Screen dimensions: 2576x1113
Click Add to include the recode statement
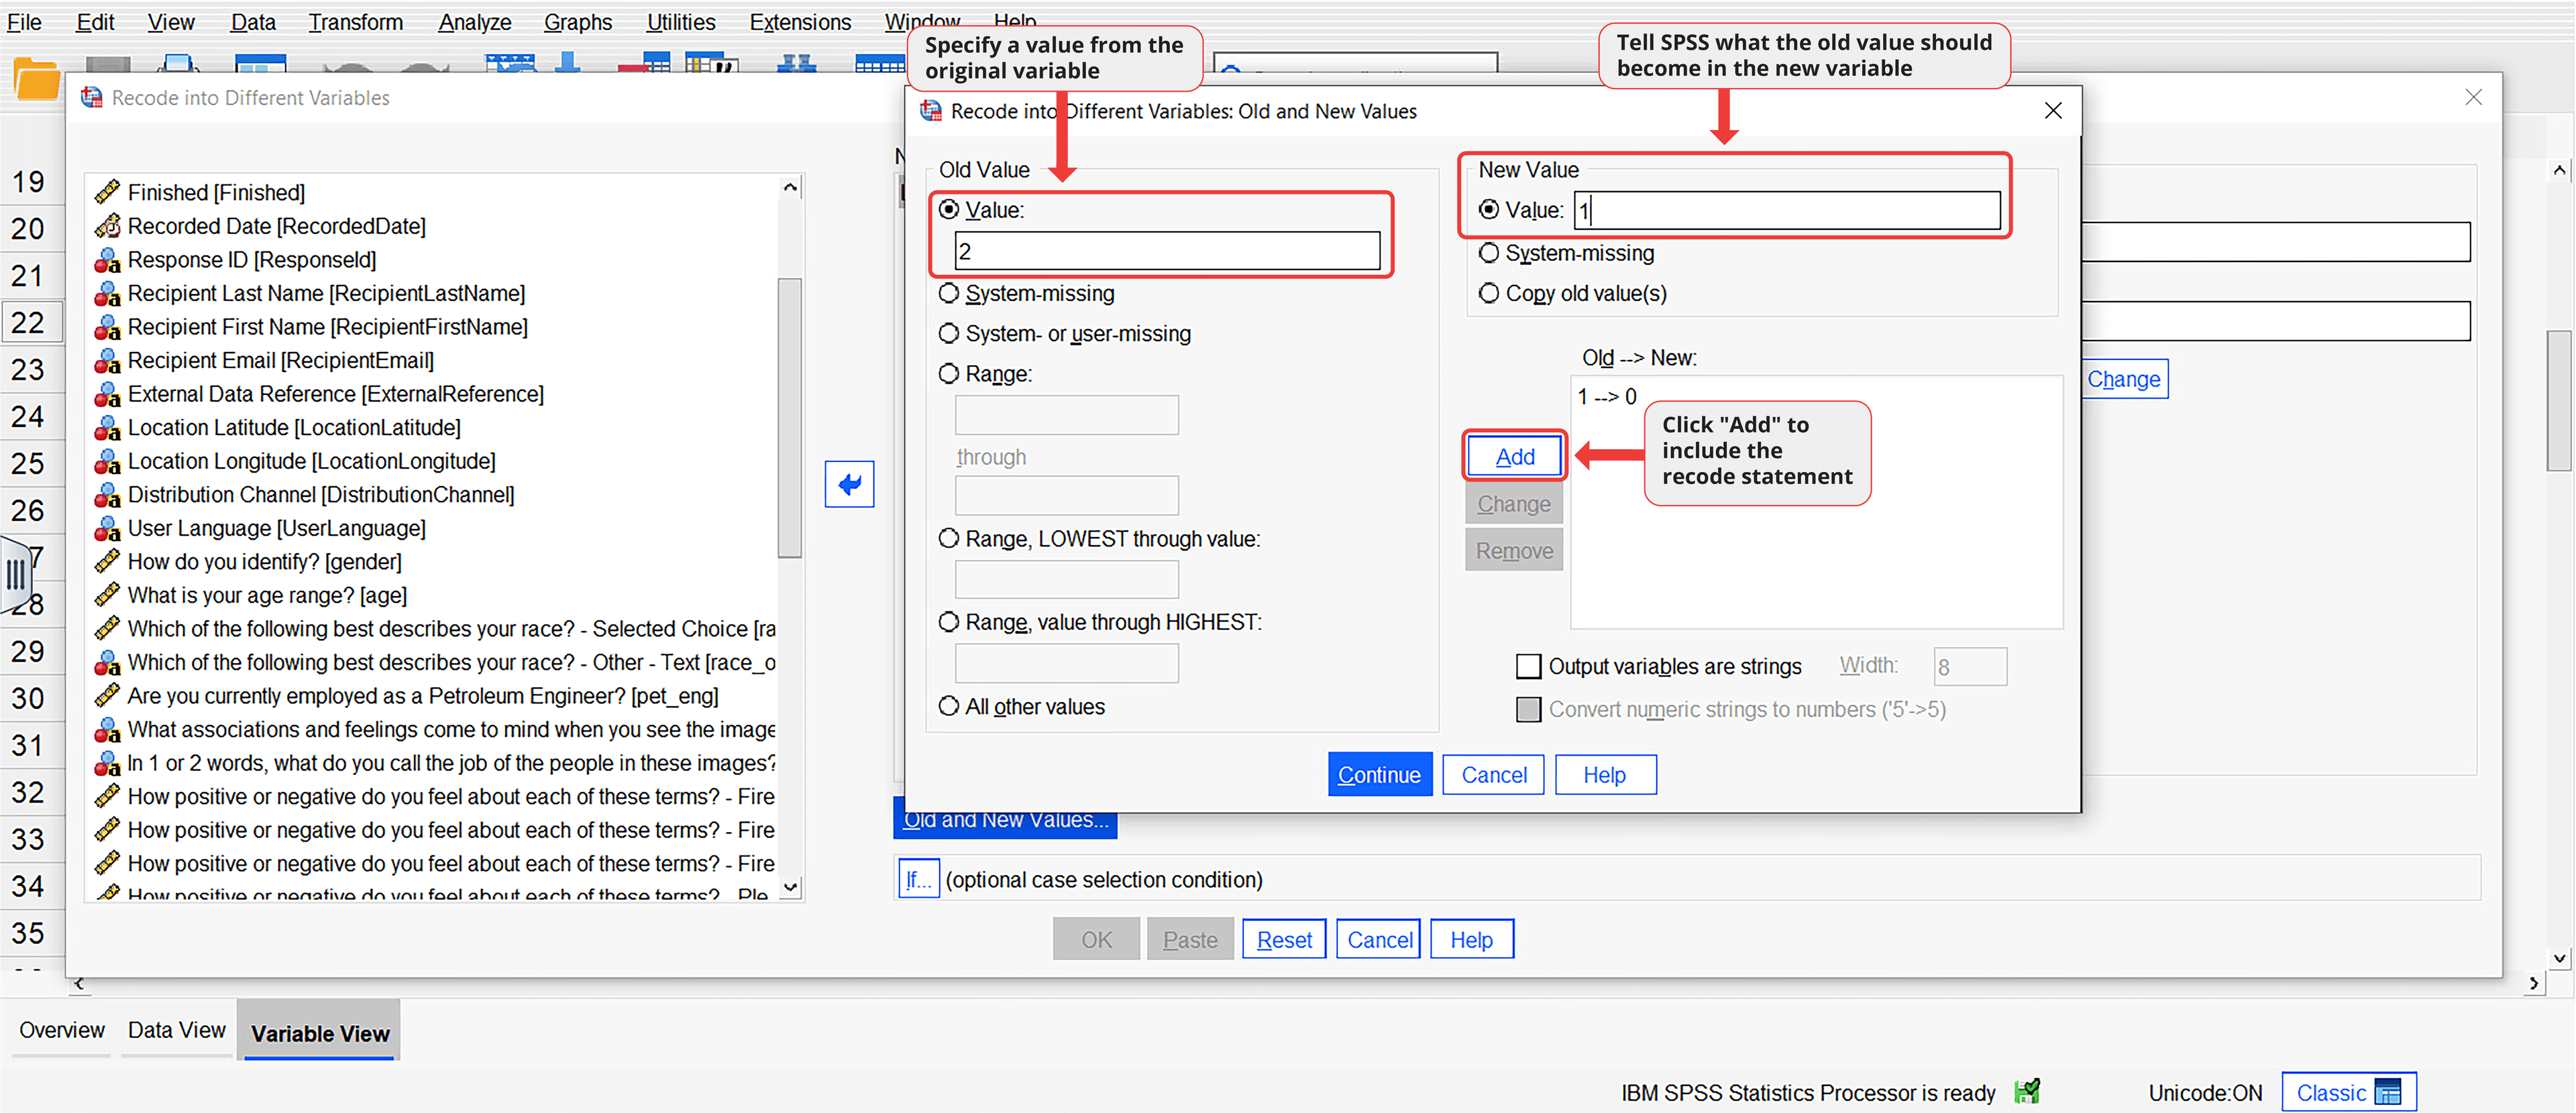[x=1514, y=457]
